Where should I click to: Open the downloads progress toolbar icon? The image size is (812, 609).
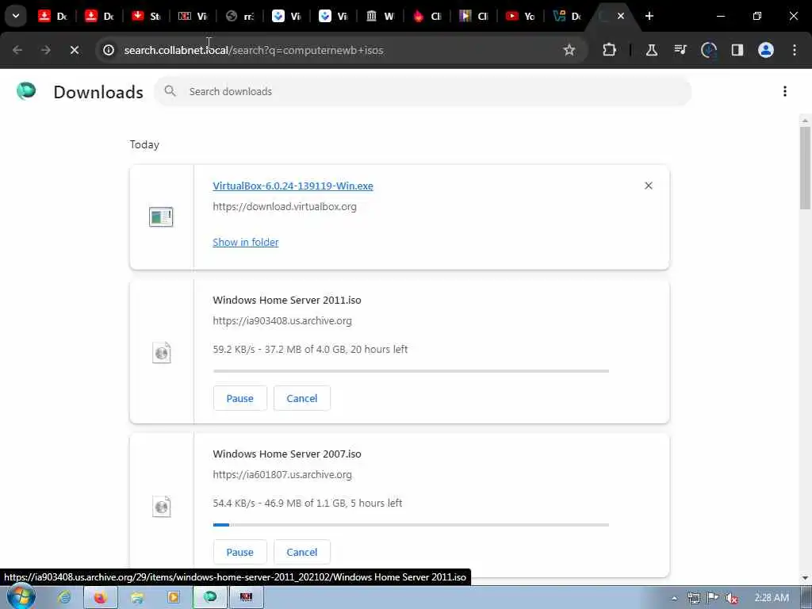click(x=708, y=50)
